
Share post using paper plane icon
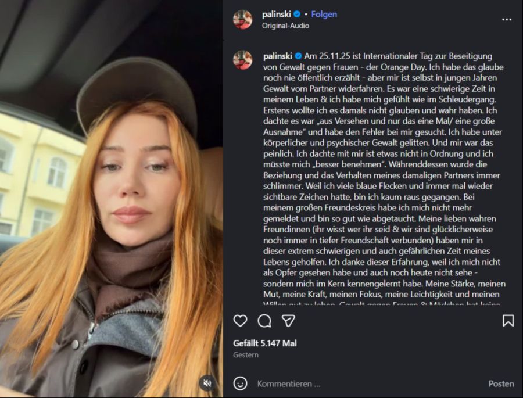[288, 321]
